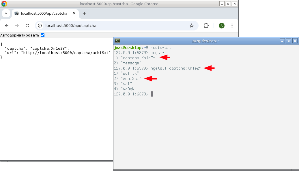Maximize the Chrome window
Image resolution: width=299 pixels, height=171 pixels.
point(228,4)
